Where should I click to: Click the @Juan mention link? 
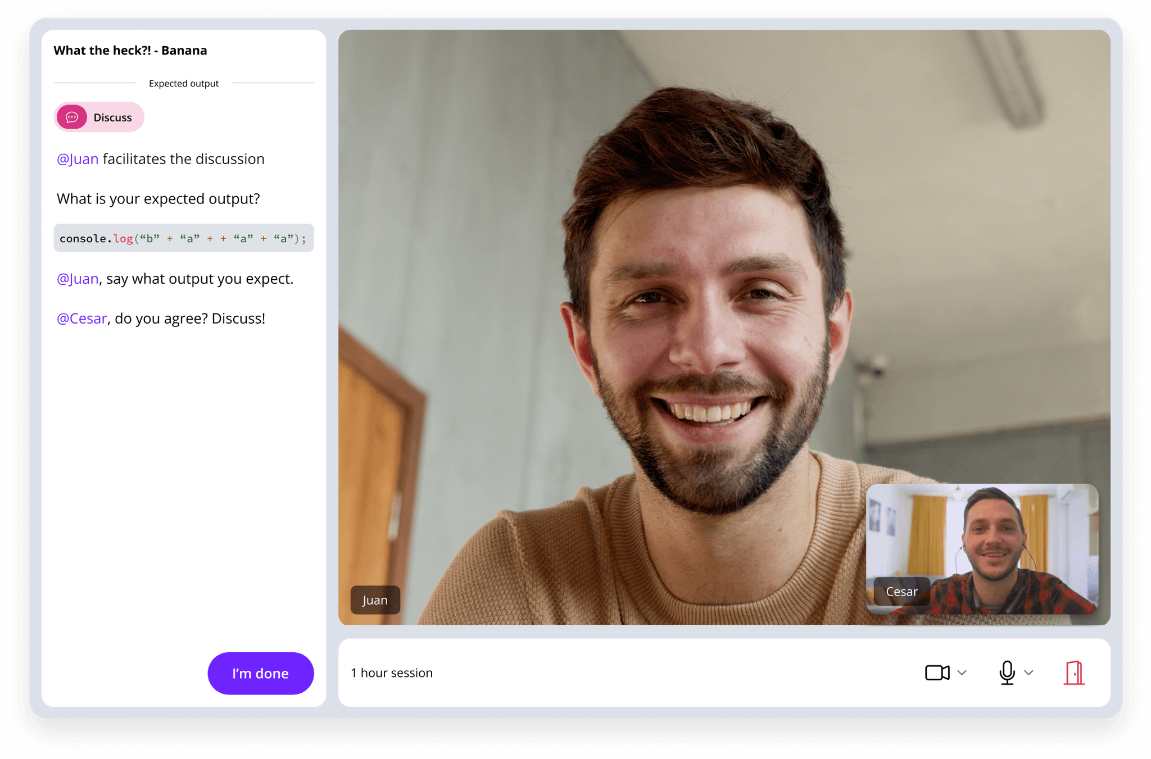[78, 159]
